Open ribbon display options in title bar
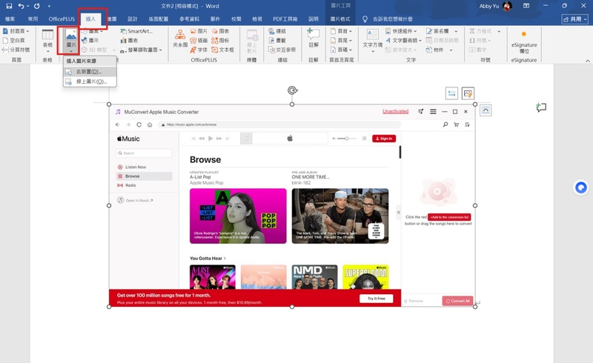Image resolution: width=593 pixels, height=363 pixels. (526, 6)
